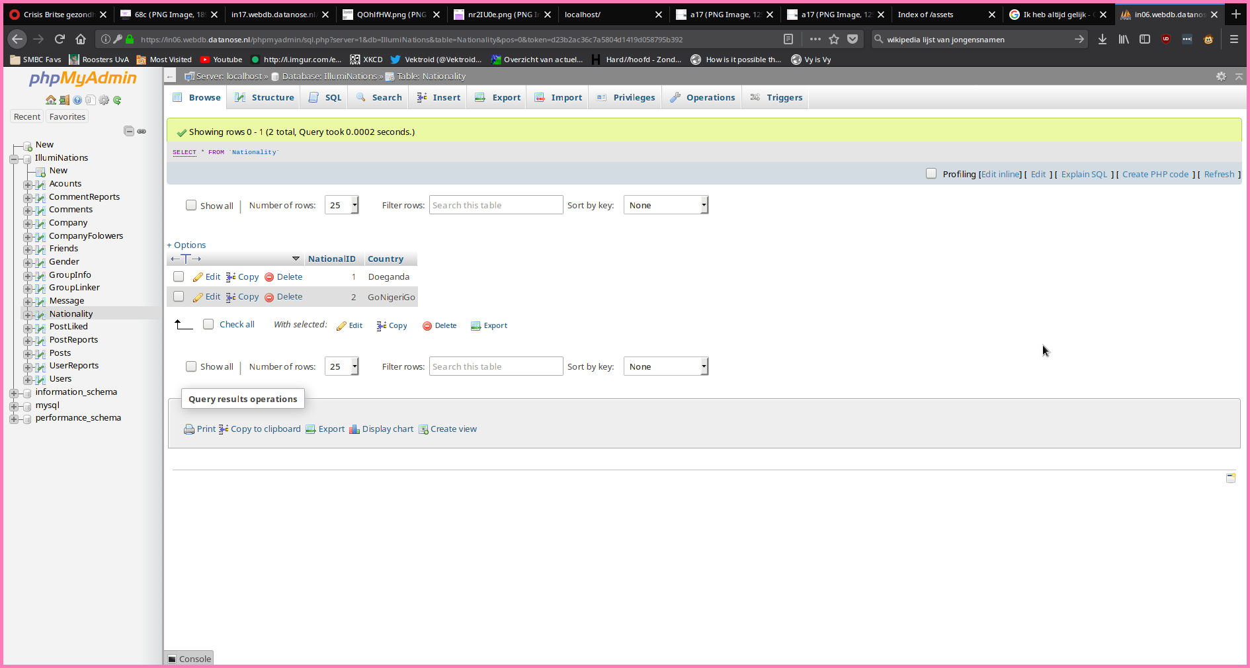This screenshot has height=668, width=1250.
Task: Open the Operations tab
Action: click(x=702, y=97)
